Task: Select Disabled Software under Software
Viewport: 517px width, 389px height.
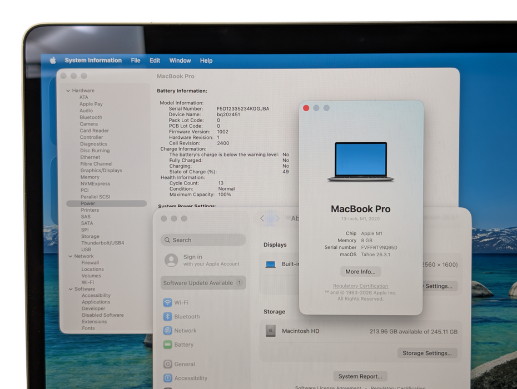Action: click(103, 315)
